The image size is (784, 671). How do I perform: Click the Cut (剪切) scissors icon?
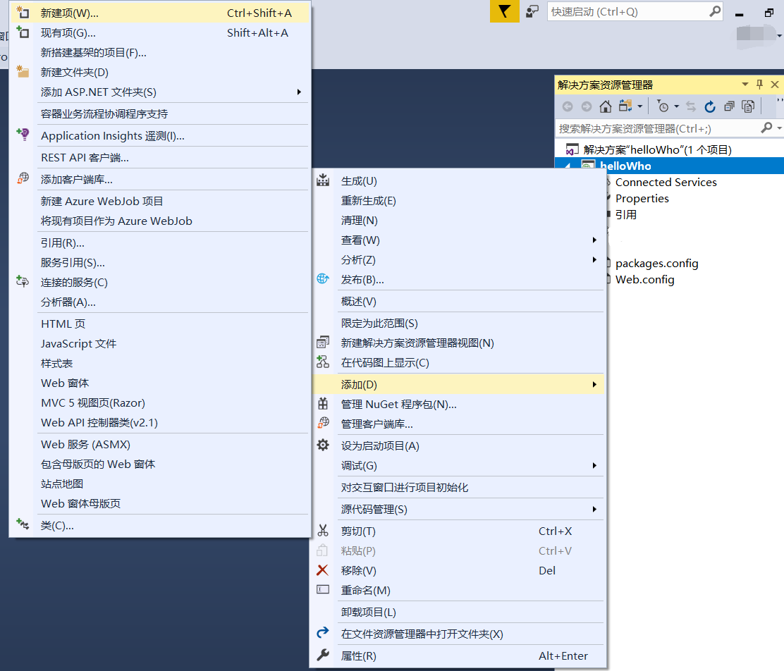[x=323, y=531]
